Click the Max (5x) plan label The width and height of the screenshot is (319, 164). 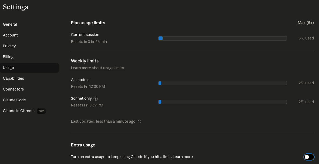306,23
